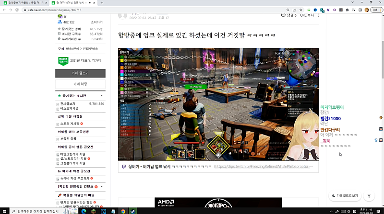384x214 pixels.
Task: Click the browser back arrow
Action: pyautogui.click(x=4, y=9)
